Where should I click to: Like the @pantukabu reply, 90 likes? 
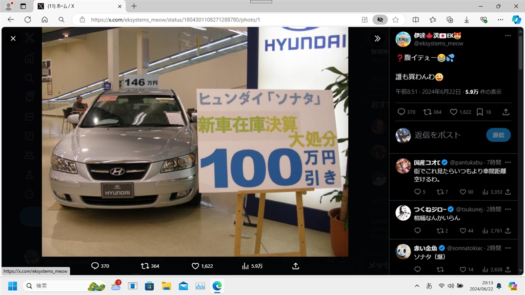467,192
